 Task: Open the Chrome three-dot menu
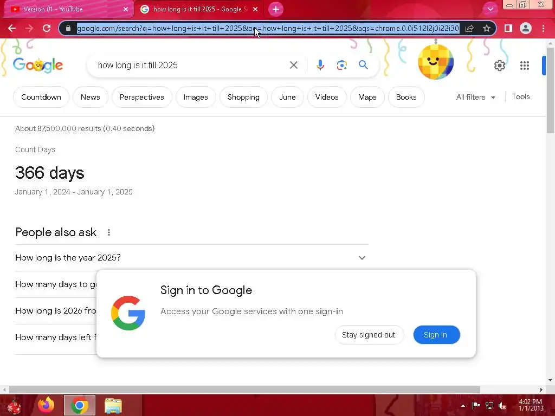[543, 28]
